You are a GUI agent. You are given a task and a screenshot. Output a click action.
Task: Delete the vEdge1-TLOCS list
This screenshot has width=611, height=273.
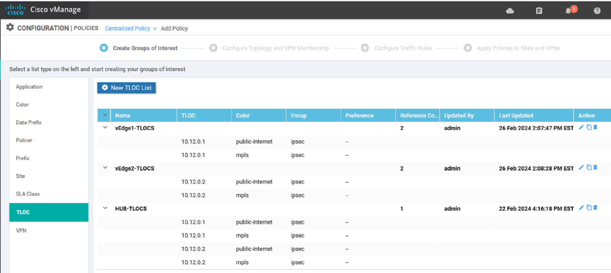click(x=595, y=127)
